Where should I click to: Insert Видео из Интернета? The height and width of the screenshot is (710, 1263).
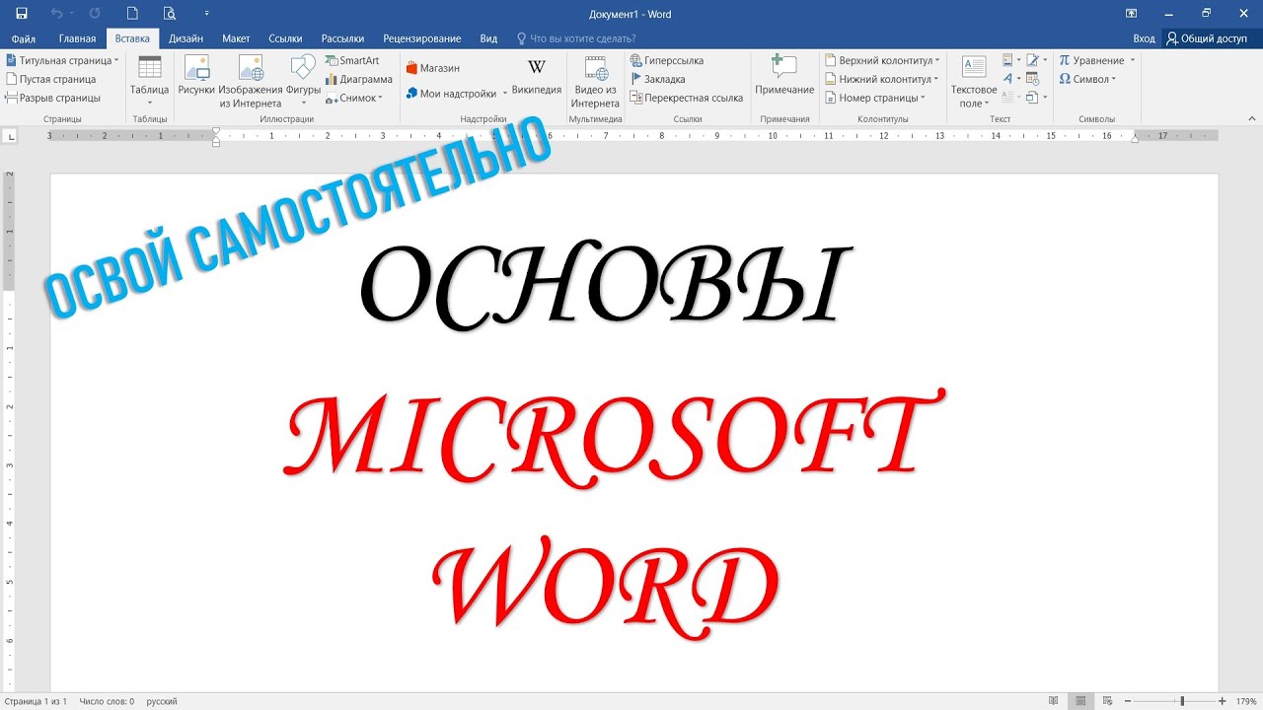[x=595, y=81]
